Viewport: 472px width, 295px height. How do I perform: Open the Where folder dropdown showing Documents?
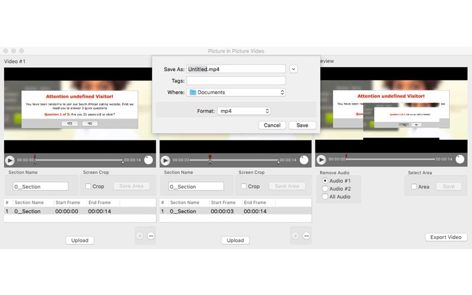click(x=237, y=93)
